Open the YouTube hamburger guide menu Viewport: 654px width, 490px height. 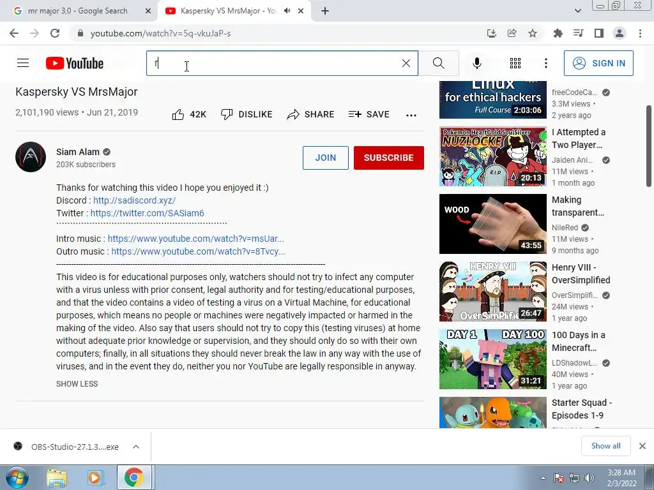[x=23, y=63]
